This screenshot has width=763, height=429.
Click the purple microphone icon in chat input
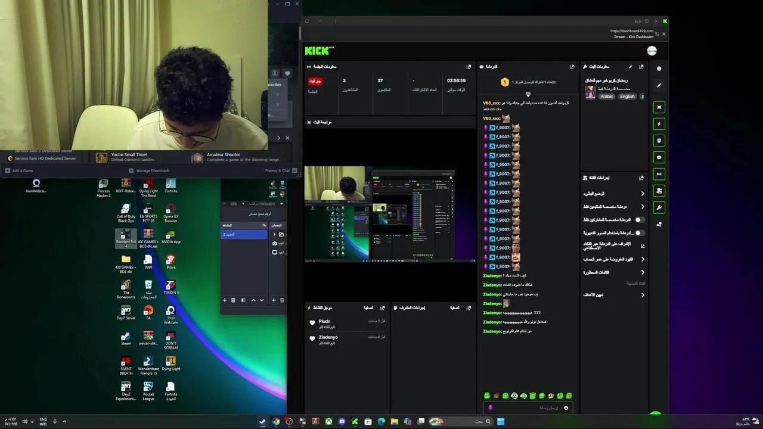tap(491, 408)
